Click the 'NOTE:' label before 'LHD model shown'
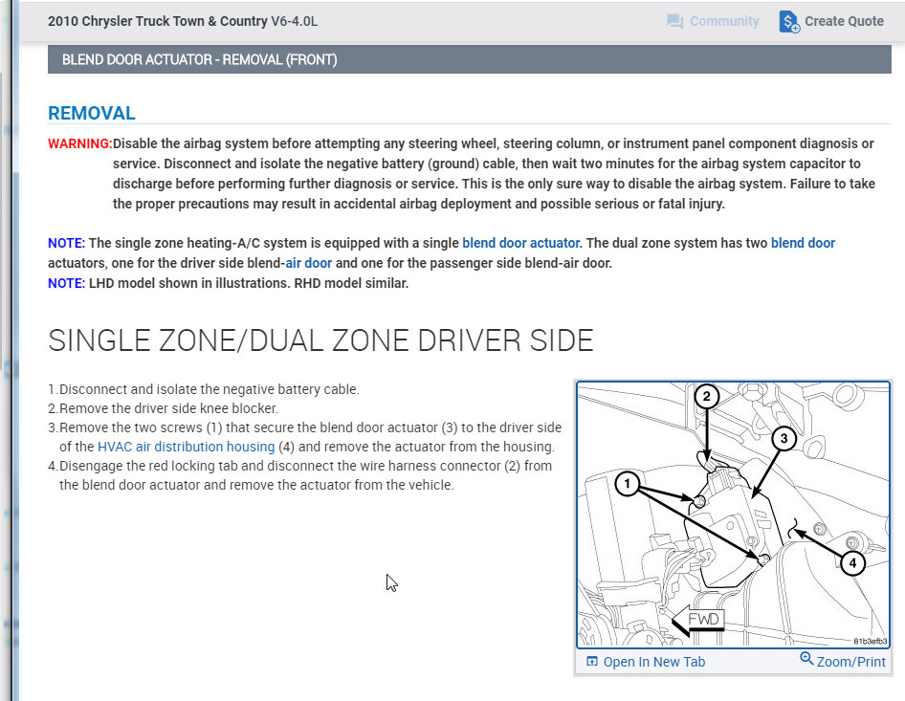This screenshot has width=905, height=701. coord(66,283)
